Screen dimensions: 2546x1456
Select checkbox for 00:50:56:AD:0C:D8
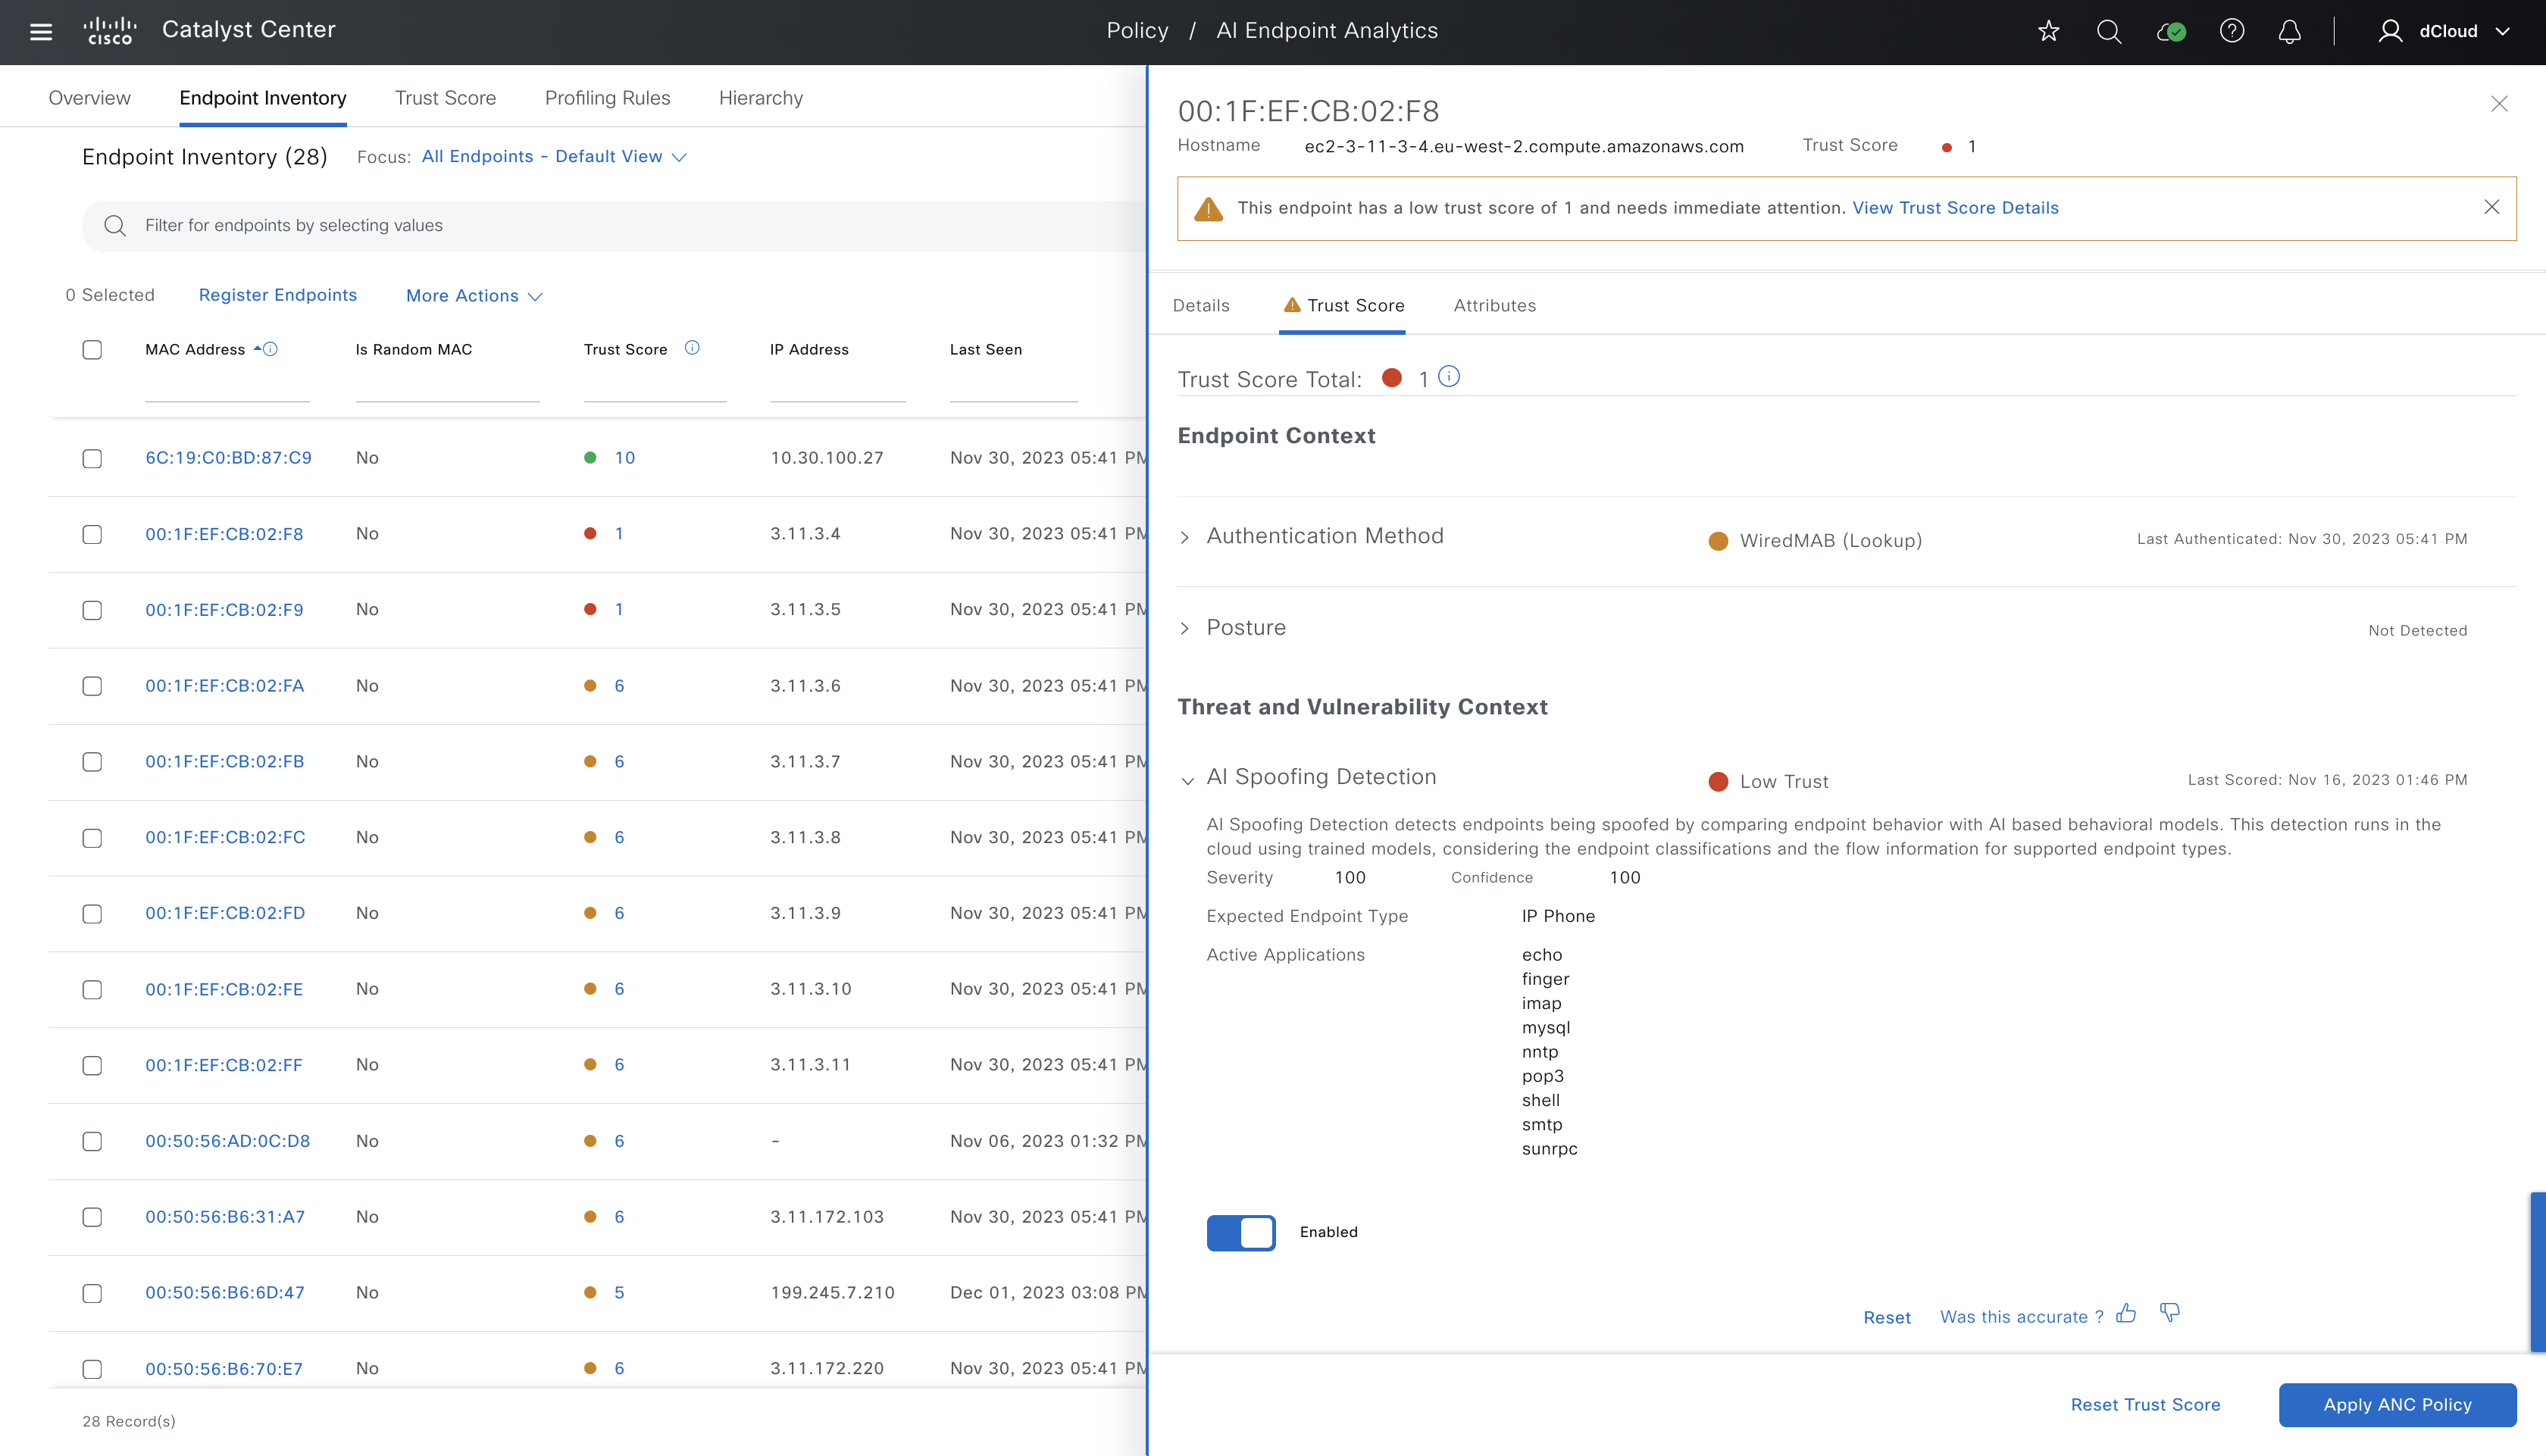pyautogui.click(x=92, y=1141)
